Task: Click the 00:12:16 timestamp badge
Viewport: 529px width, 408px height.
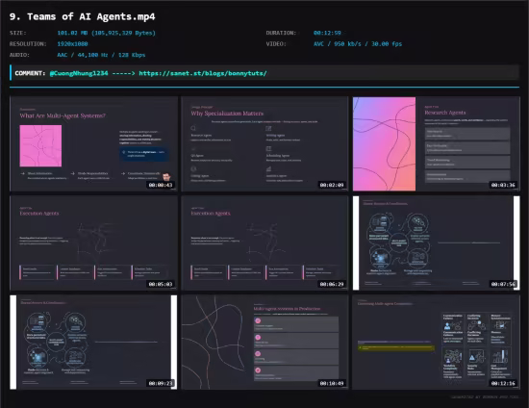Action: point(503,383)
